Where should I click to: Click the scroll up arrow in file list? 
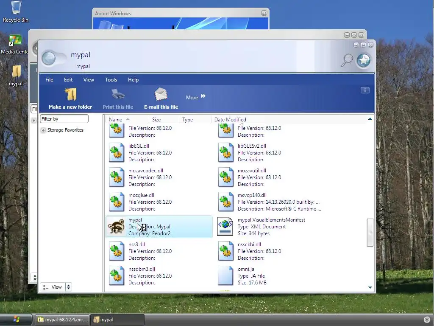click(370, 119)
